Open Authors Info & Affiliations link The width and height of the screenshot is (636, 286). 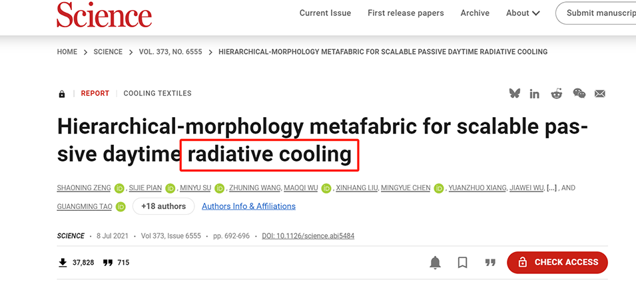point(248,206)
